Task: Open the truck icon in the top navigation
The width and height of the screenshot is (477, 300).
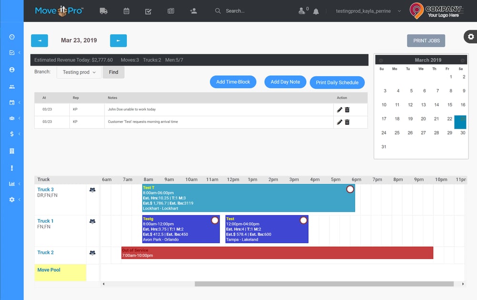Action: coord(104,10)
